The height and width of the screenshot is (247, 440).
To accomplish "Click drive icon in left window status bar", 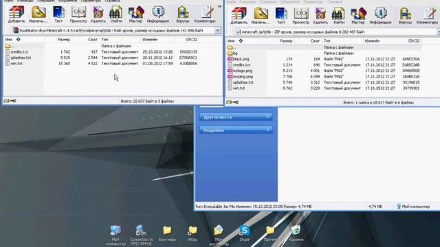I will (x=6, y=101).
